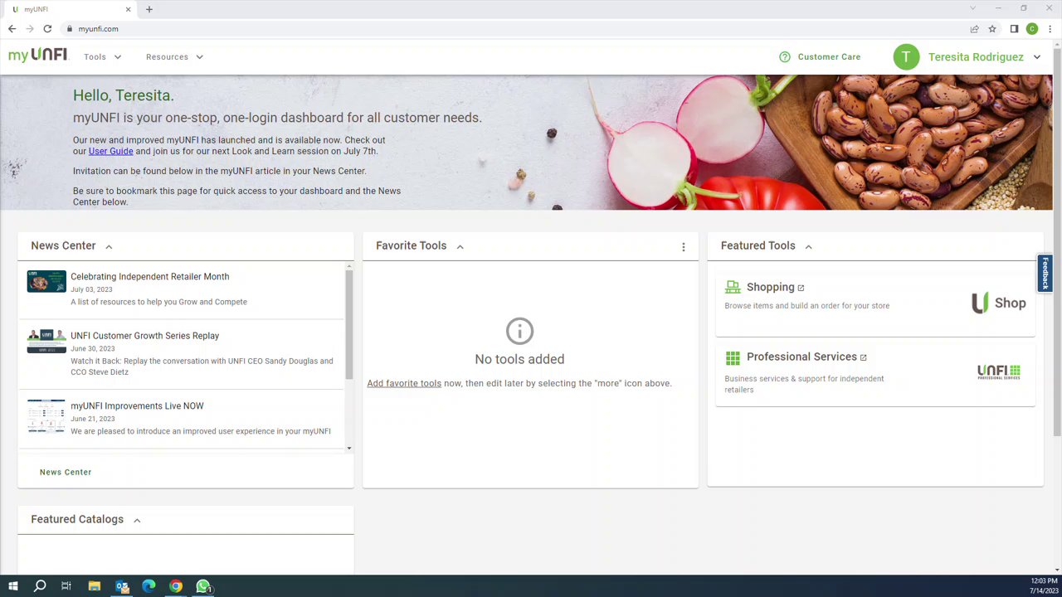This screenshot has height=597, width=1062.
Task: Open Customer Care link text
Action: [x=829, y=57]
